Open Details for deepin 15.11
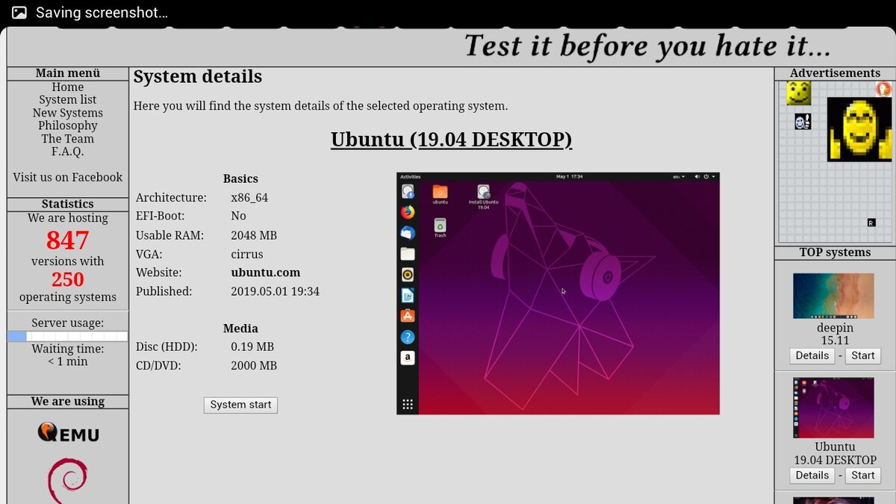Image resolution: width=896 pixels, height=504 pixels. tap(812, 355)
